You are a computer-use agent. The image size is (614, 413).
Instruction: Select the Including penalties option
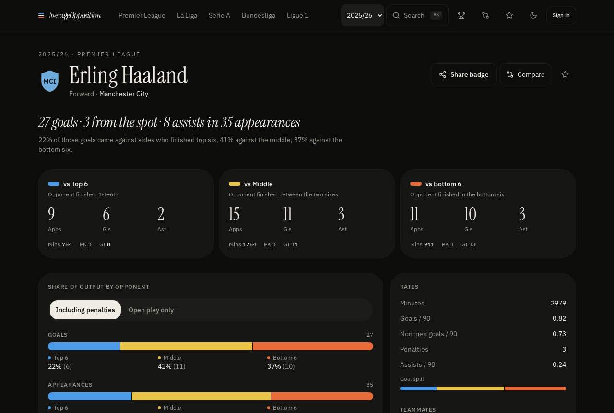pyautogui.click(x=85, y=310)
